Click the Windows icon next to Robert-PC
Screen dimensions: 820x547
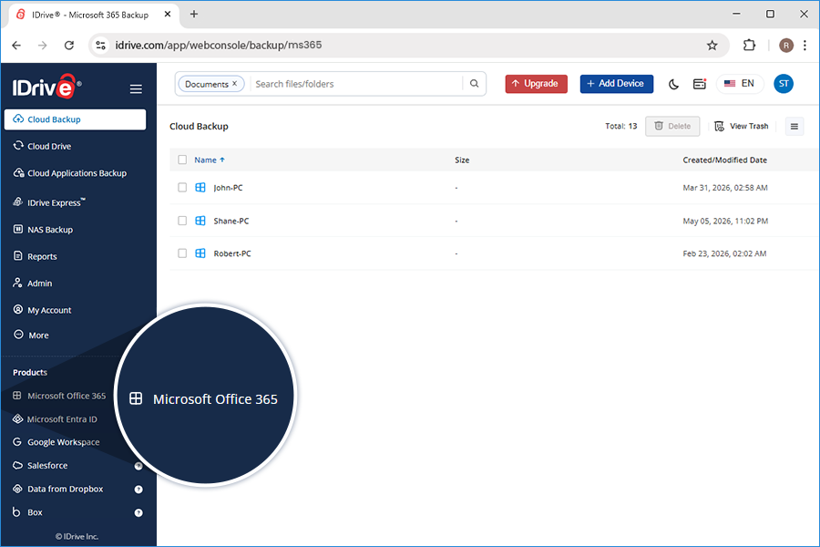coord(200,253)
